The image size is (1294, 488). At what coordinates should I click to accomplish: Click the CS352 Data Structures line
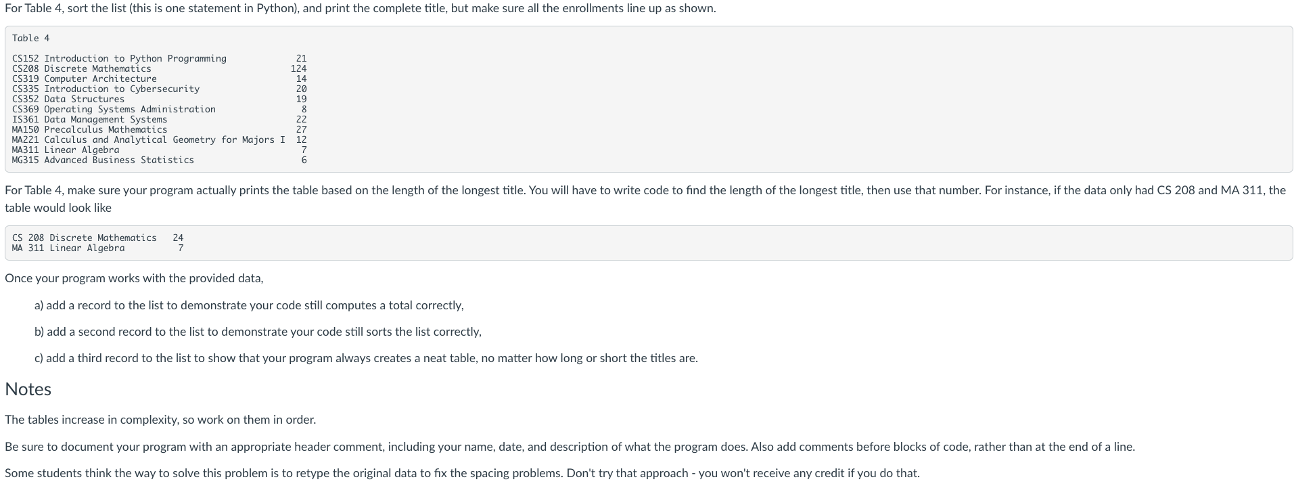click(x=68, y=99)
